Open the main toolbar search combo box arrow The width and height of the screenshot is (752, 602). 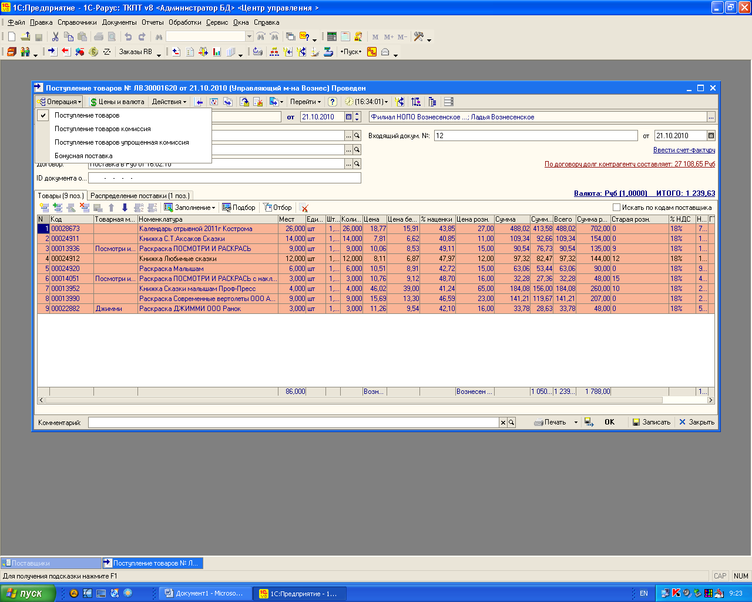coord(249,36)
